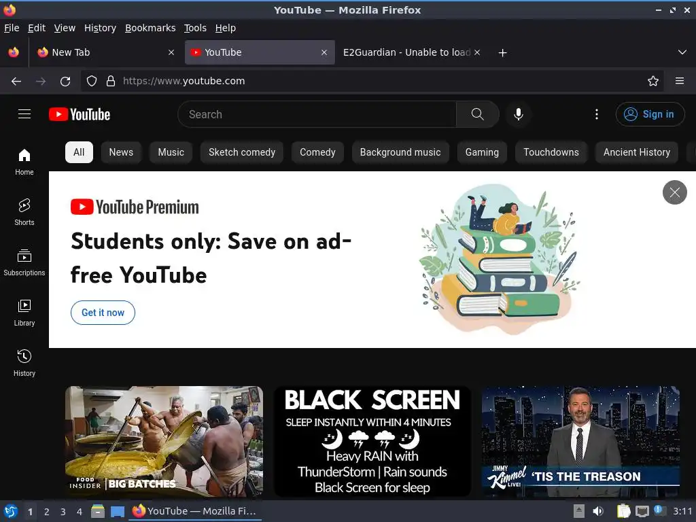
Task: Open the View menu
Action: (x=65, y=28)
